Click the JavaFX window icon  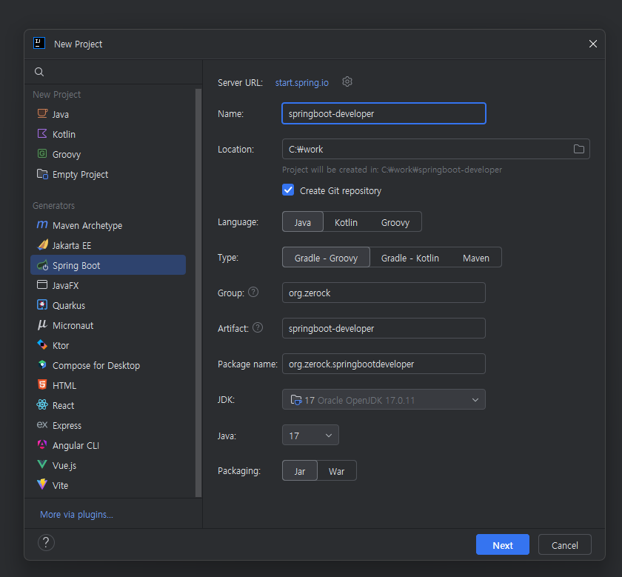click(42, 284)
